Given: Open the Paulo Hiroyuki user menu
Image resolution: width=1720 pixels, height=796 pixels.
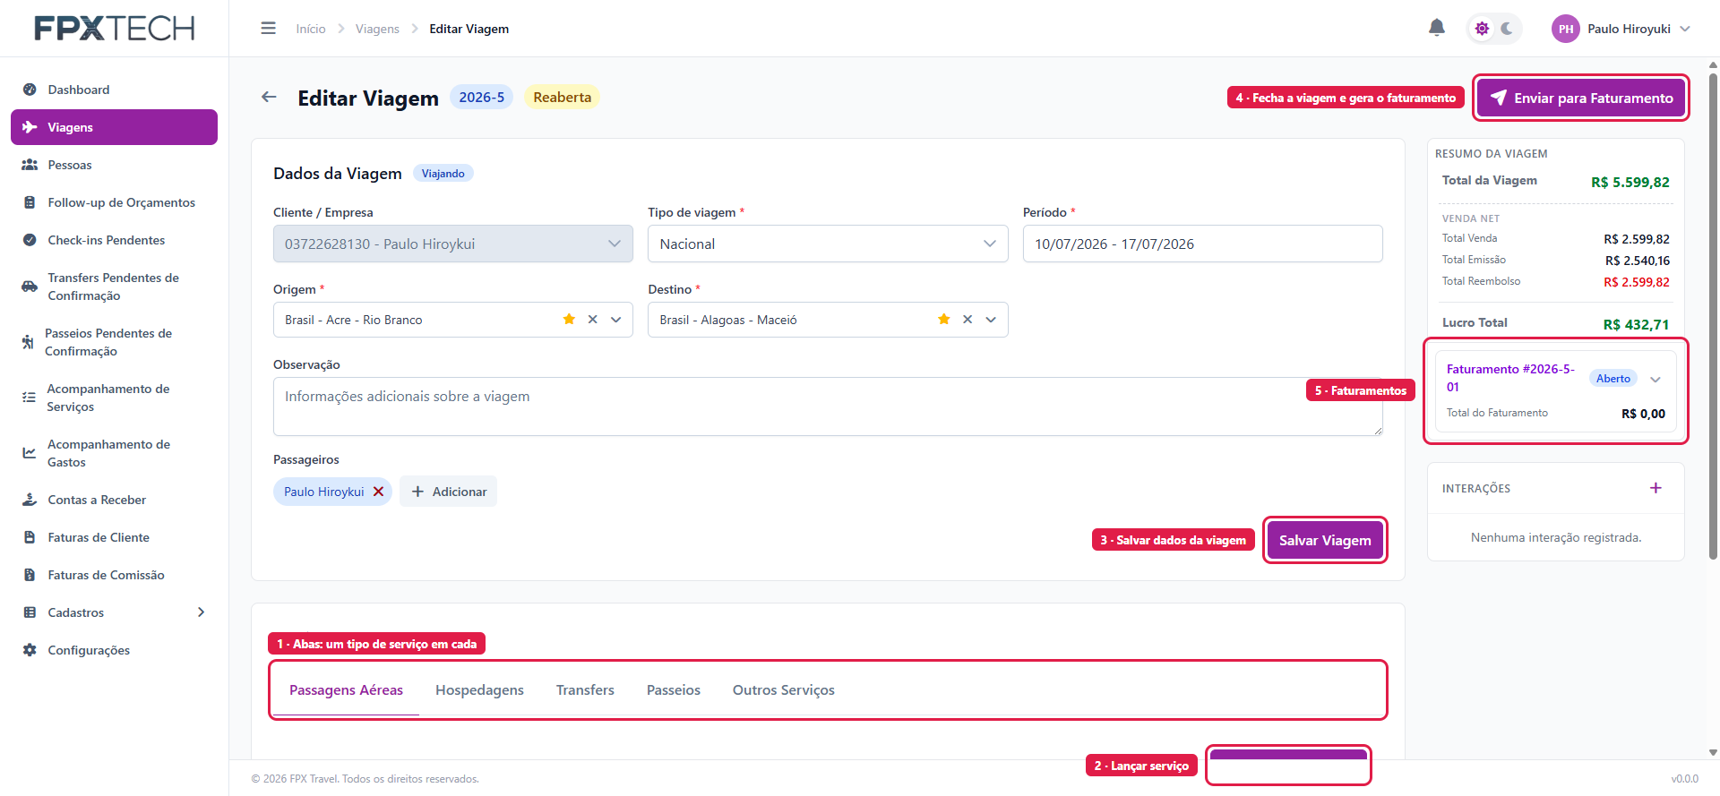Looking at the screenshot, I should [x=1621, y=29].
